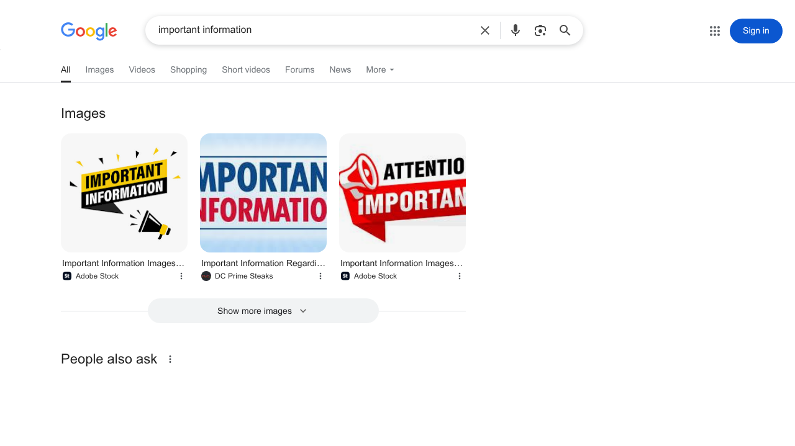795x446 pixels.
Task: Select the All tab
Action: coord(66,69)
